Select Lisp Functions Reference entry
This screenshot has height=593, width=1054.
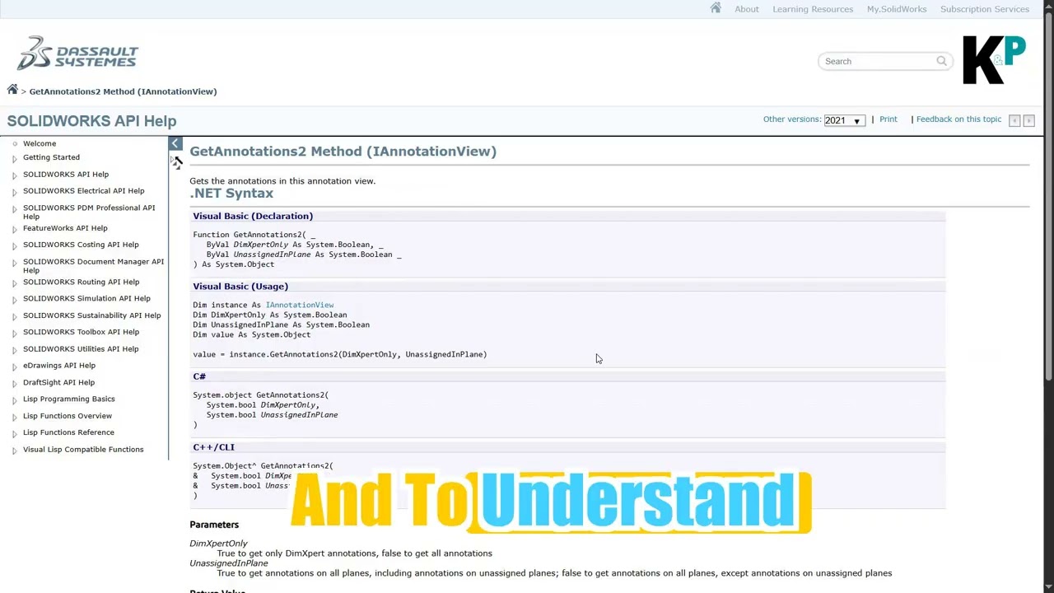coord(68,432)
